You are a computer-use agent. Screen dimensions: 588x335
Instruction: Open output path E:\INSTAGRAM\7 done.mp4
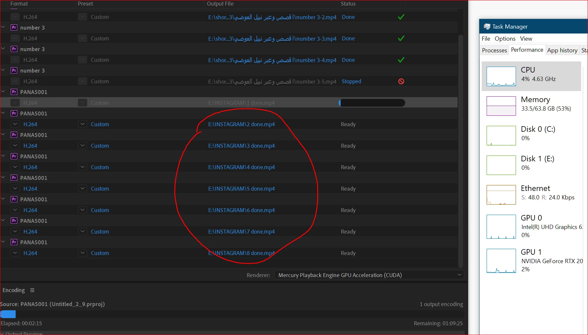coord(242,232)
